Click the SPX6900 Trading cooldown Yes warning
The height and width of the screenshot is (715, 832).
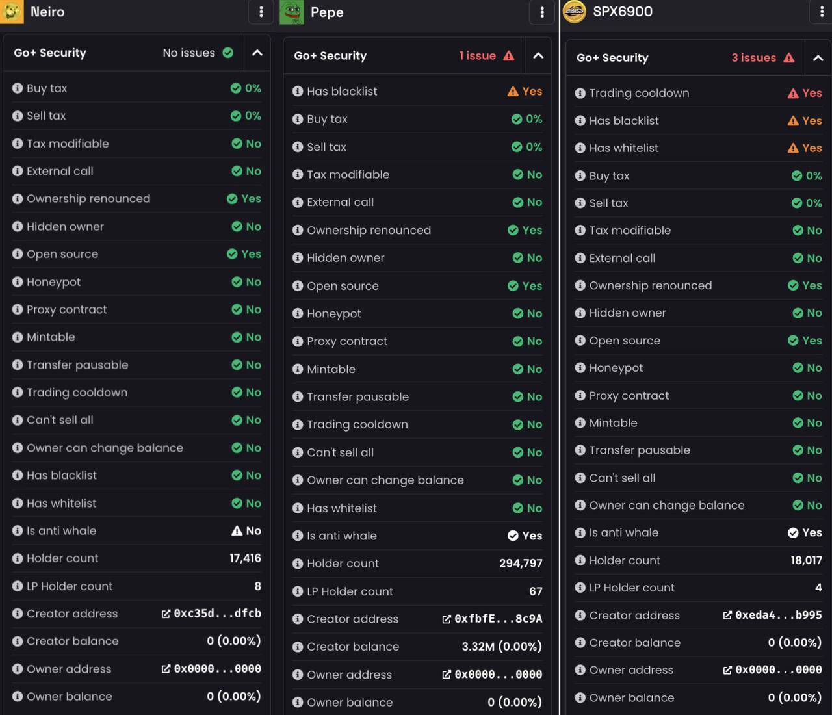(x=805, y=94)
